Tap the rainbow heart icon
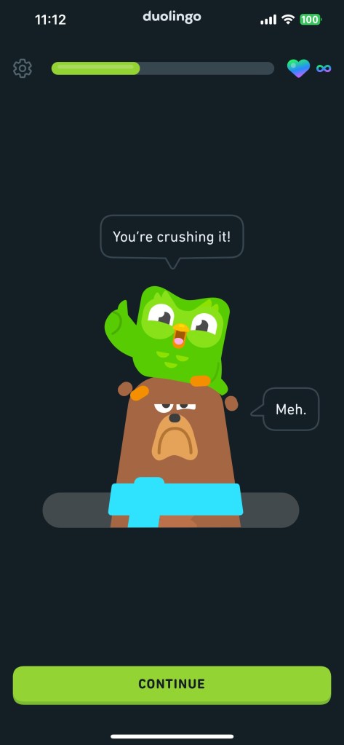 [298, 68]
